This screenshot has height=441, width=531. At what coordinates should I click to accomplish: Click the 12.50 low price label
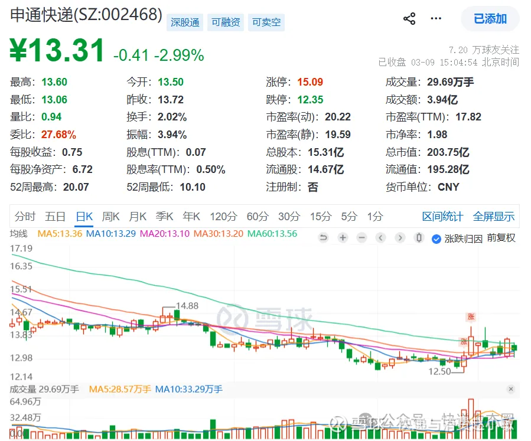pyautogui.click(x=439, y=371)
